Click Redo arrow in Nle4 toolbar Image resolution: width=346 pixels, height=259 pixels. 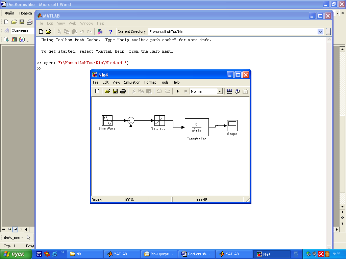pos(168,91)
